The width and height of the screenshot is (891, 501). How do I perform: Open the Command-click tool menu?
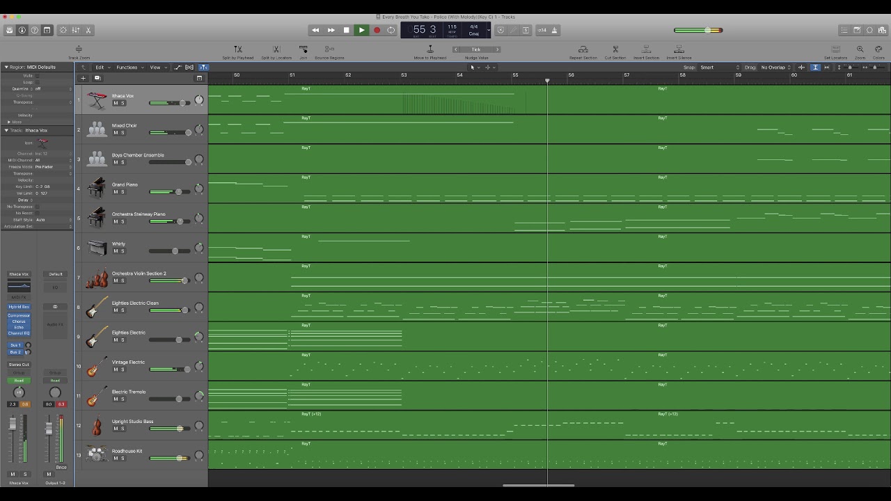click(x=489, y=67)
